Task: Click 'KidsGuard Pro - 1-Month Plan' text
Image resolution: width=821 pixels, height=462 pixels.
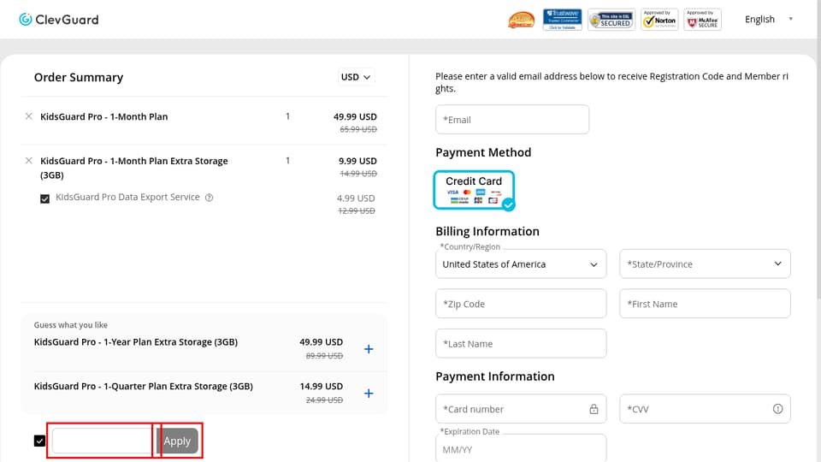Action: click(x=104, y=117)
